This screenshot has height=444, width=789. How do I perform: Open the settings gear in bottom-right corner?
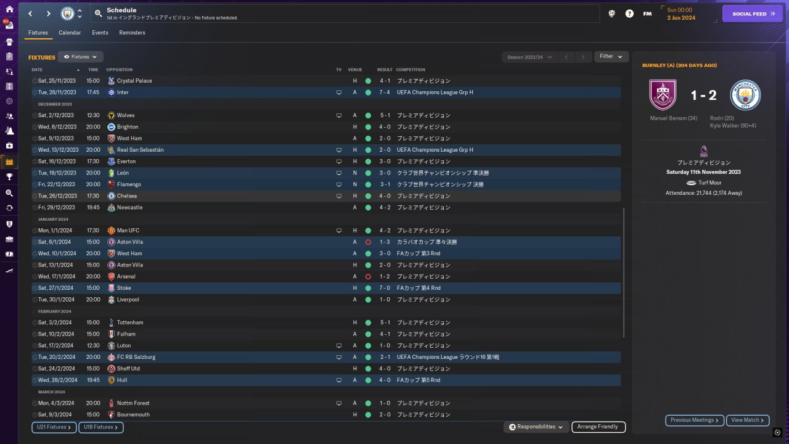click(778, 432)
